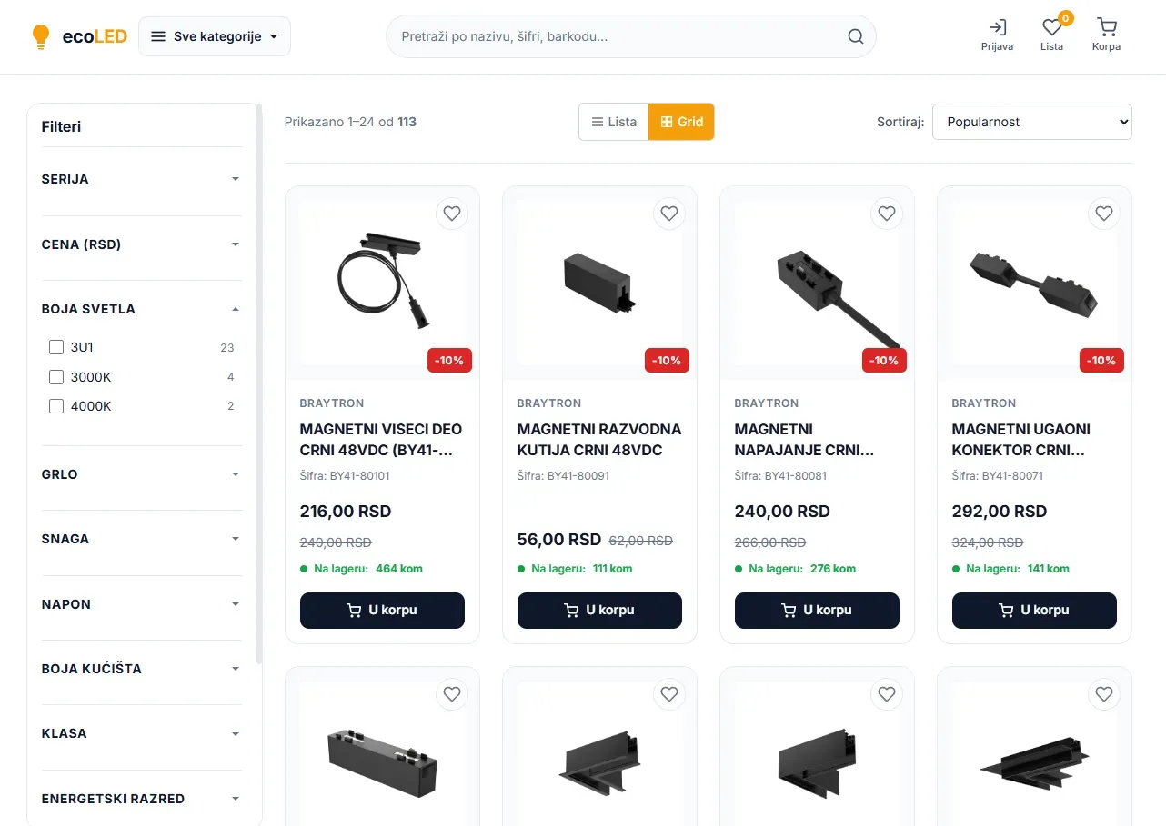Switch to Lista view
This screenshot has height=826, width=1166.
pos(614,122)
